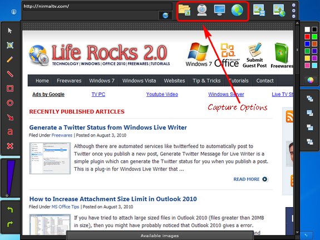Click the Submit Guest Post header icon
This screenshot has width=320, height=240.
coord(254,55)
